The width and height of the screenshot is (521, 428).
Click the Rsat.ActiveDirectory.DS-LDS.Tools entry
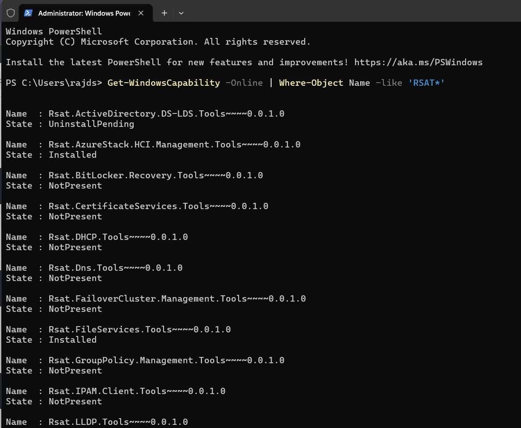tap(166, 113)
